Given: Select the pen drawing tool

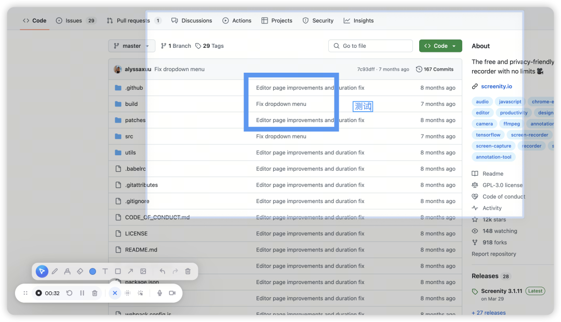Looking at the screenshot, I should pyautogui.click(x=55, y=271).
